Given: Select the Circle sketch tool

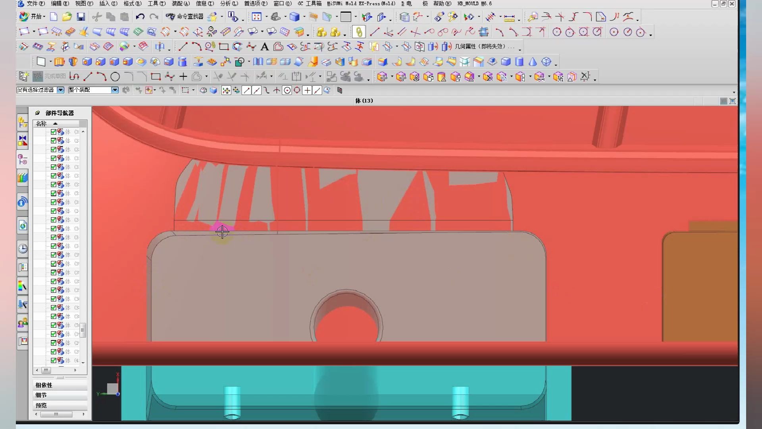Looking at the screenshot, I should [115, 77].
